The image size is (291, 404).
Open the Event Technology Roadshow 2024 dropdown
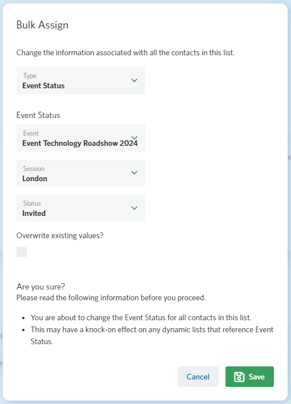pos(81,138)
